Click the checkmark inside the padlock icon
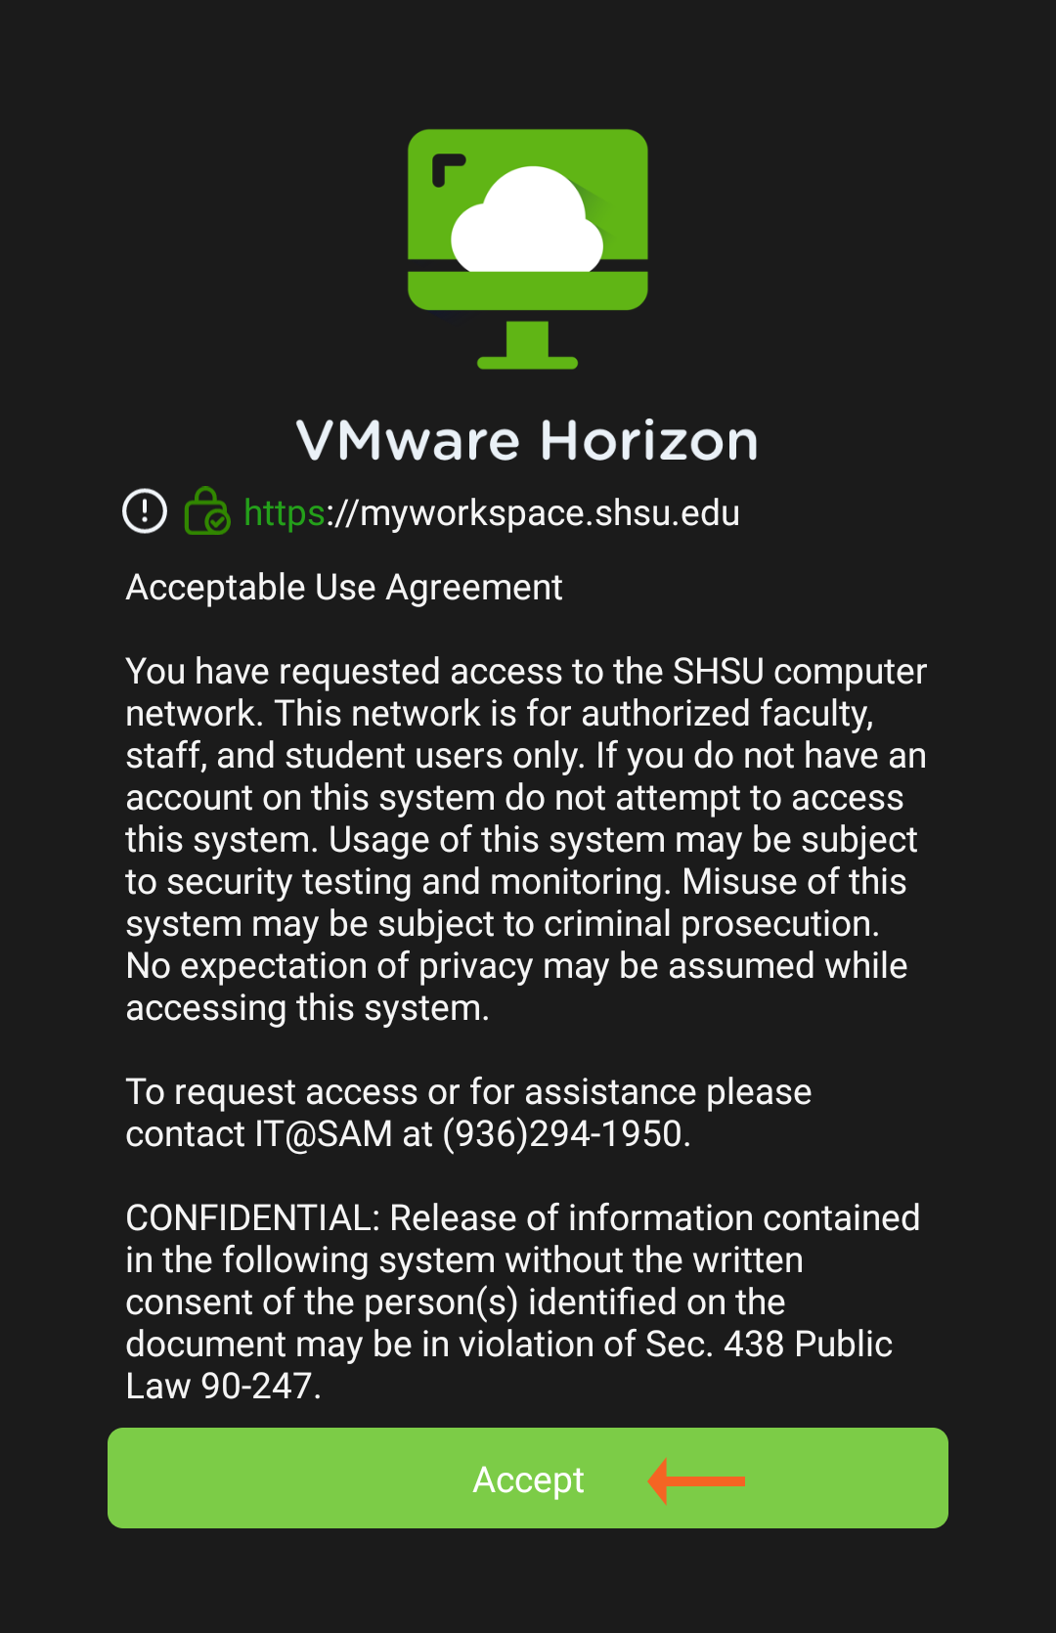The width and height of the screenshot is (1056, 1633). pos(214,521)
